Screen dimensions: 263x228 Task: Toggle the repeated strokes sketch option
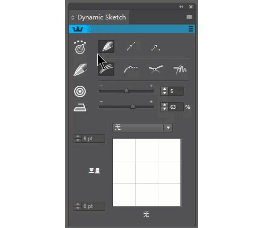[106, 69]
